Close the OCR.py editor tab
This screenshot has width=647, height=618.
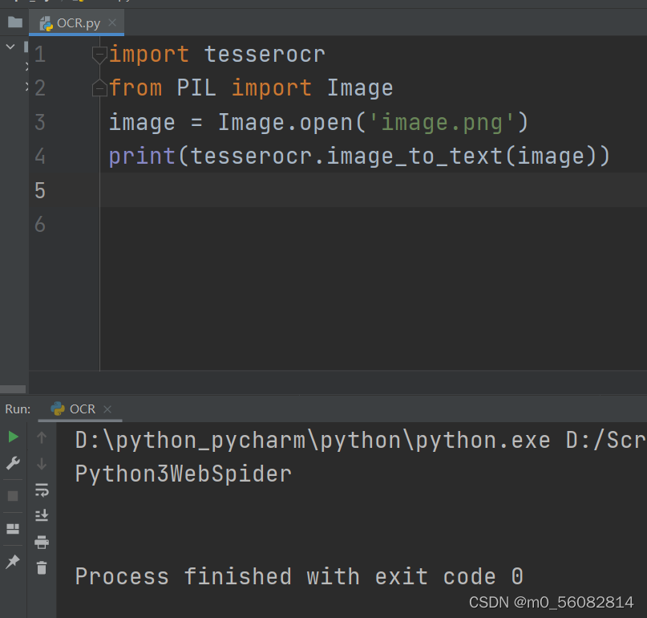click(x=112, y=22)
